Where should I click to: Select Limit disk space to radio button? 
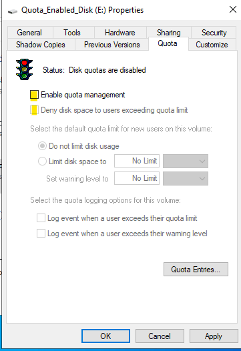tap(42, 161)
